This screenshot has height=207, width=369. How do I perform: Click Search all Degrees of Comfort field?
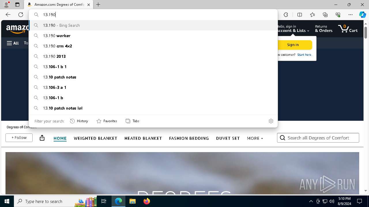(x=318, y=138)
